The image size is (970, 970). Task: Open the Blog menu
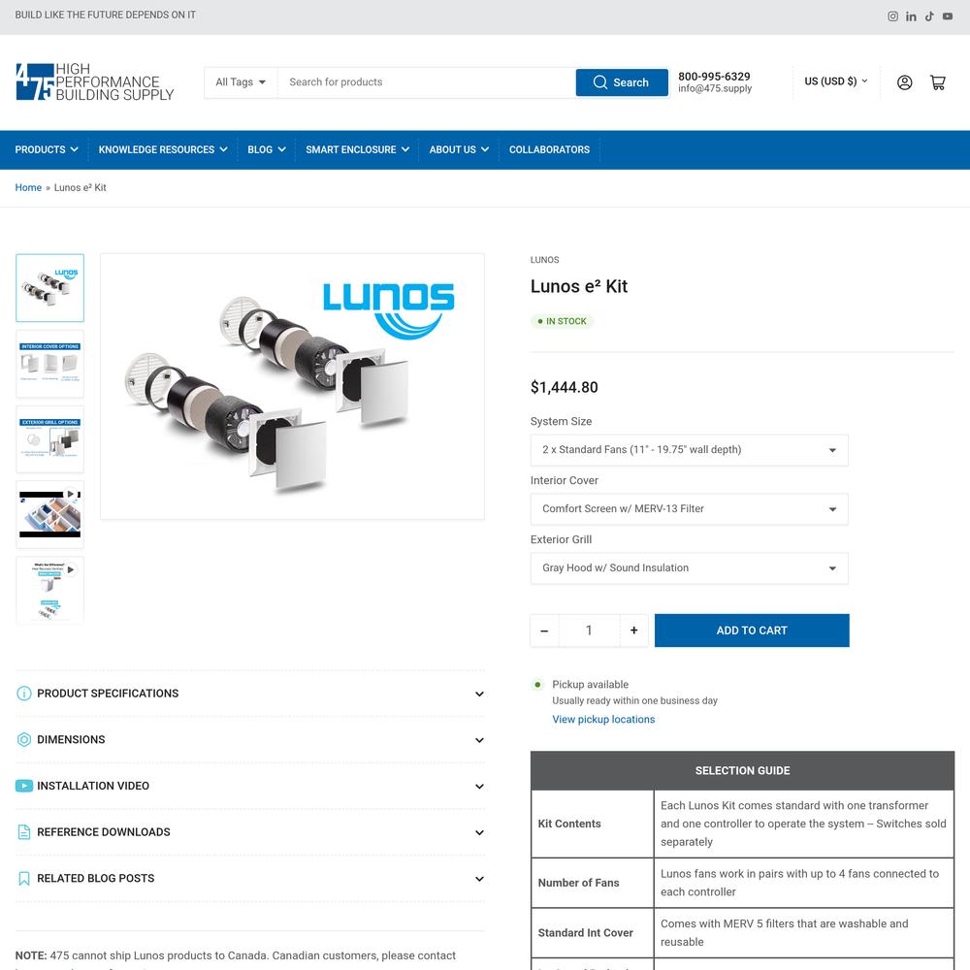[267, 149]
